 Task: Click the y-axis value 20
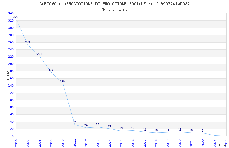(x=12, y=129)
